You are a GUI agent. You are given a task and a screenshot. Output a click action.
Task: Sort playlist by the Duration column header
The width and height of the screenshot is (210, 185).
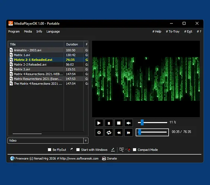74,44
